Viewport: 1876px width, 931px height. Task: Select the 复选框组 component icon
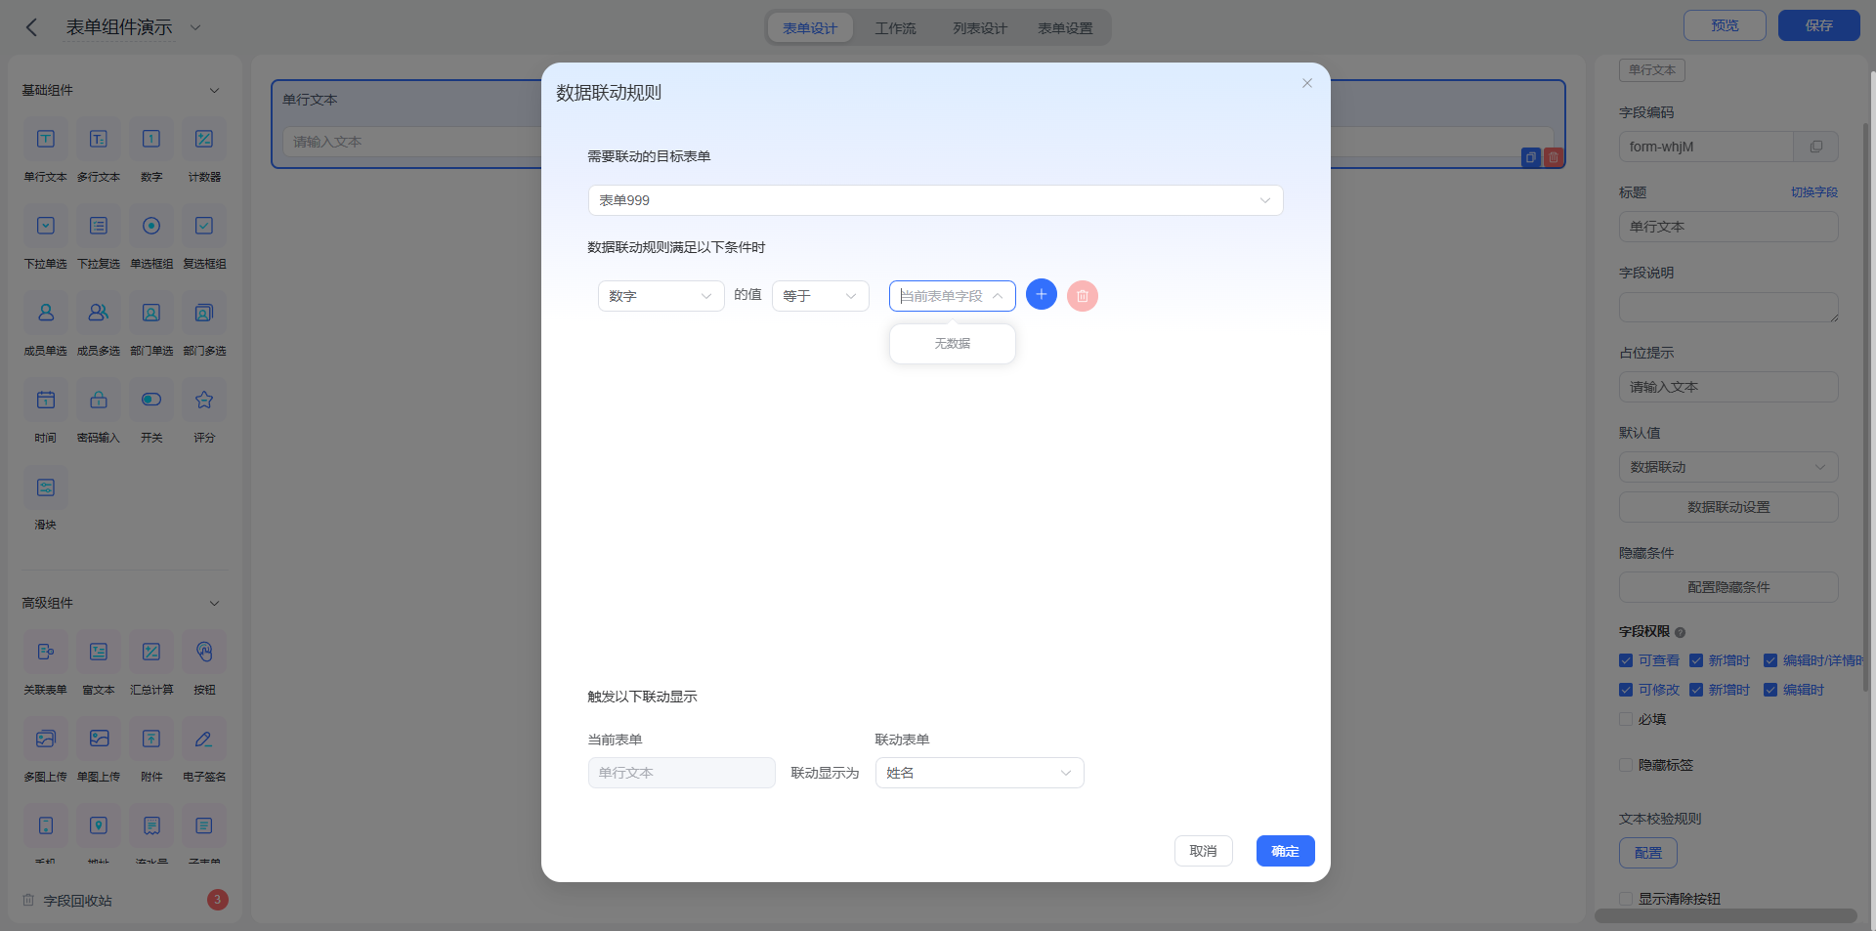(204, 226)
